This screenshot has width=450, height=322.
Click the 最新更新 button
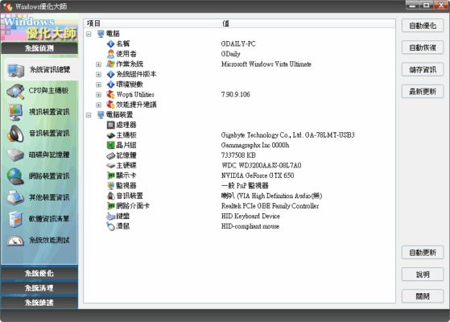423,91
